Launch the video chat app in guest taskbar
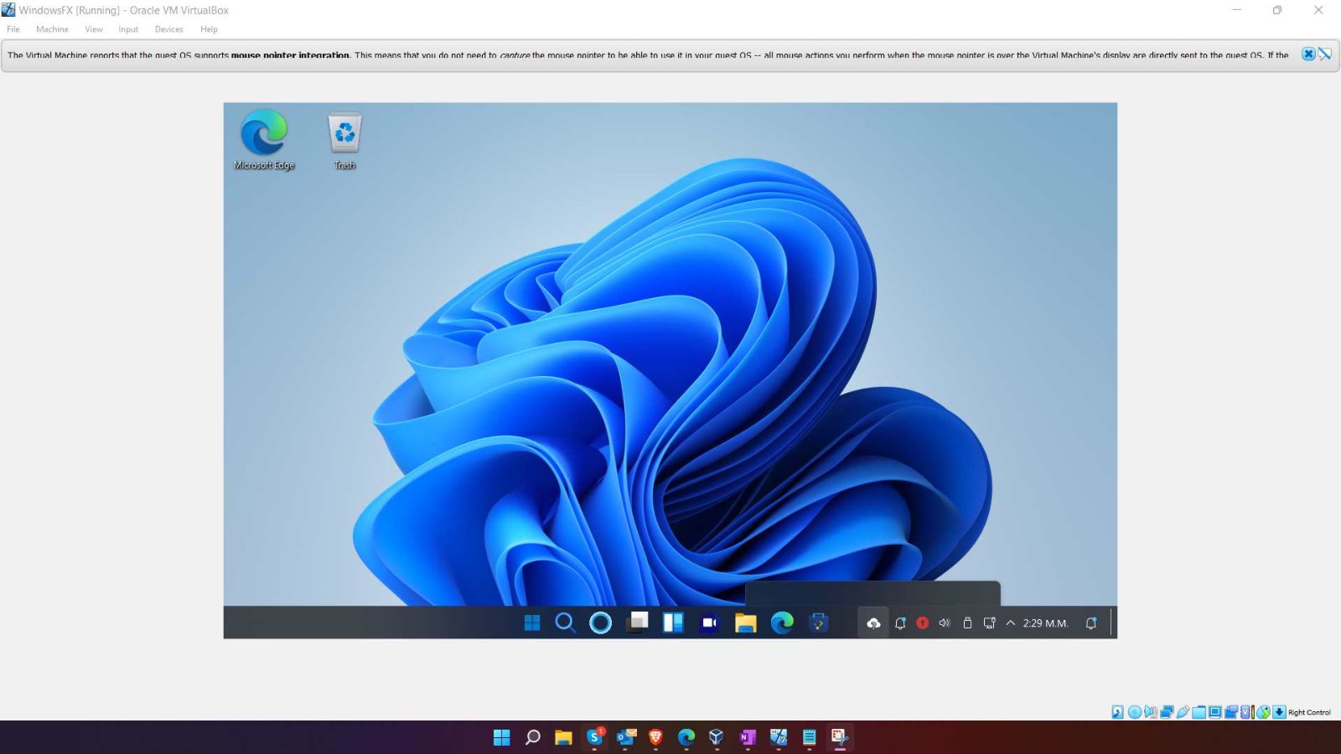Image resolution: width=1341 pixels, height=754 pixels. [709, 622]
